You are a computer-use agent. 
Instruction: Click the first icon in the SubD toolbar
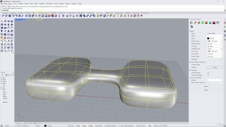point(3,16)
